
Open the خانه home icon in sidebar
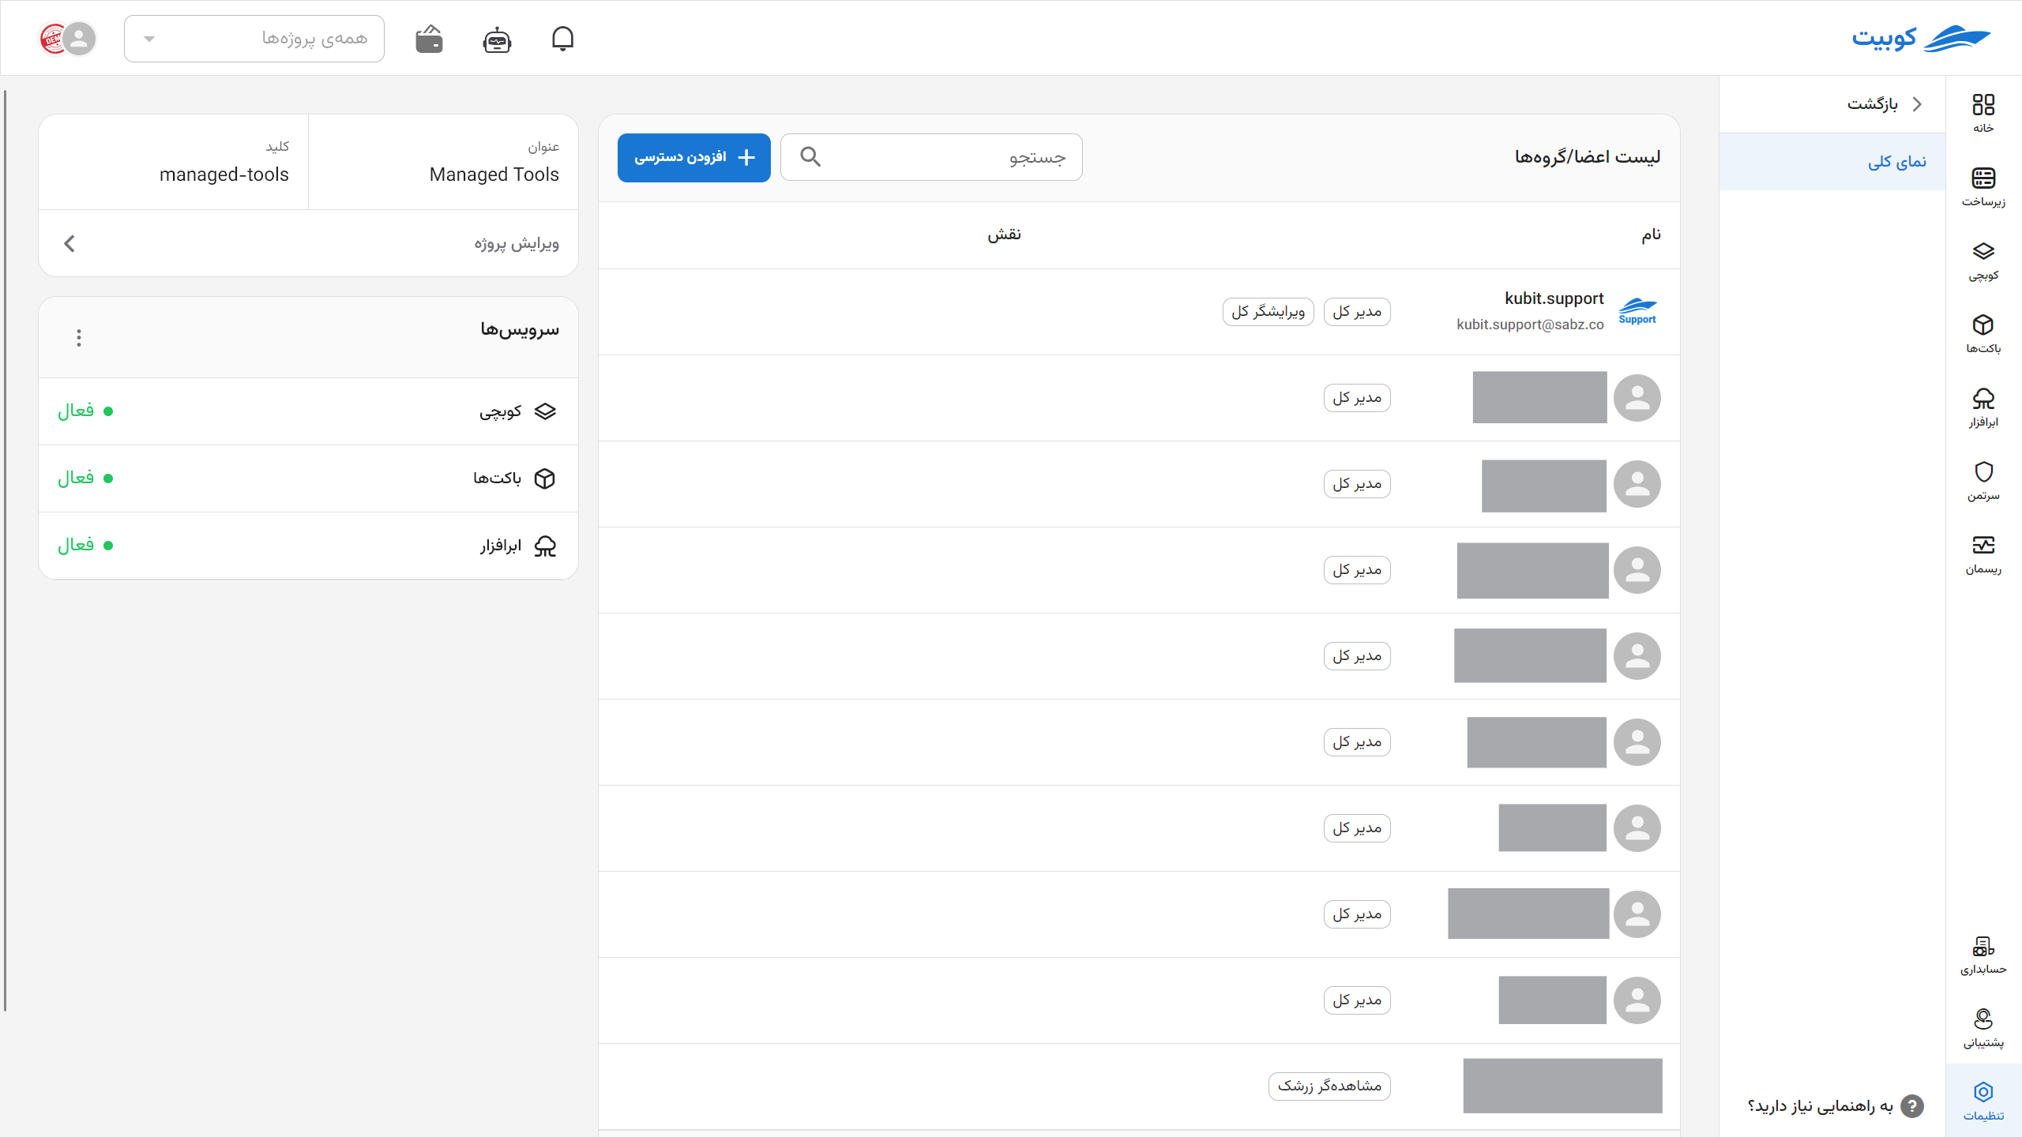coord(1983,113)
